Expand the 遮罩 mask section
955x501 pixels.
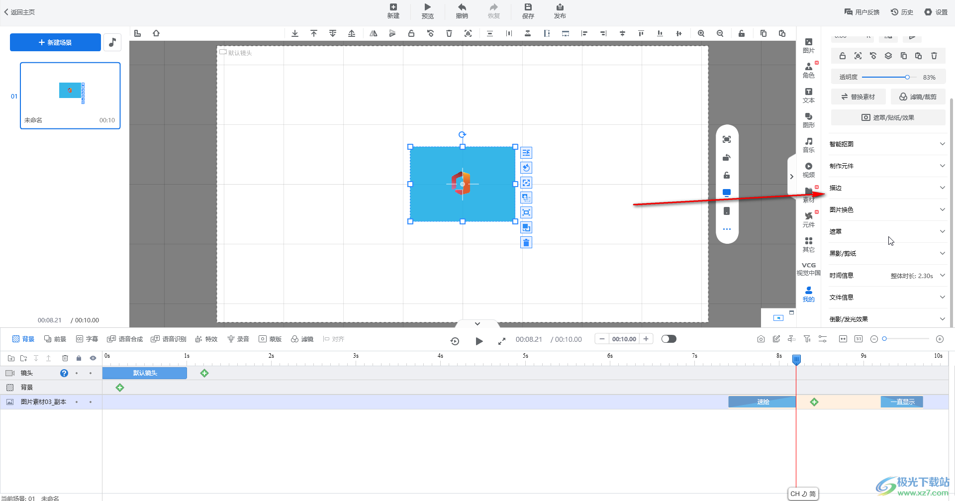[x=887, y=231]
